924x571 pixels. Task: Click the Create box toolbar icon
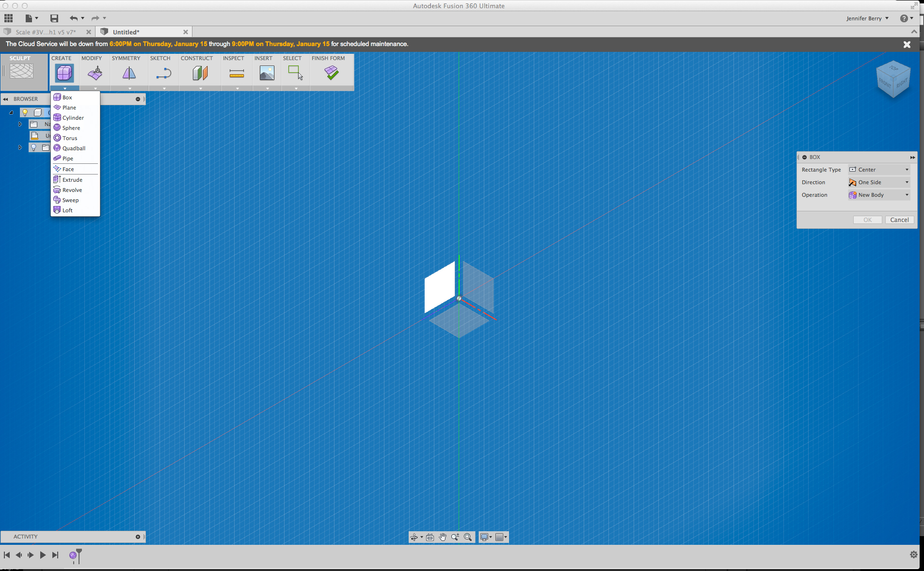64,73
